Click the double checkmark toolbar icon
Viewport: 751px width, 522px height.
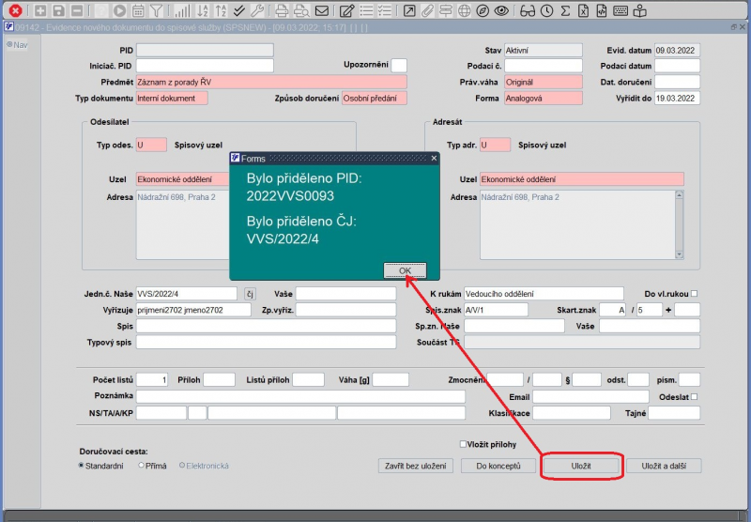(239, 10)
